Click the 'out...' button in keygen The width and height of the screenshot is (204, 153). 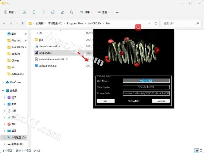(x=105, y=101)
